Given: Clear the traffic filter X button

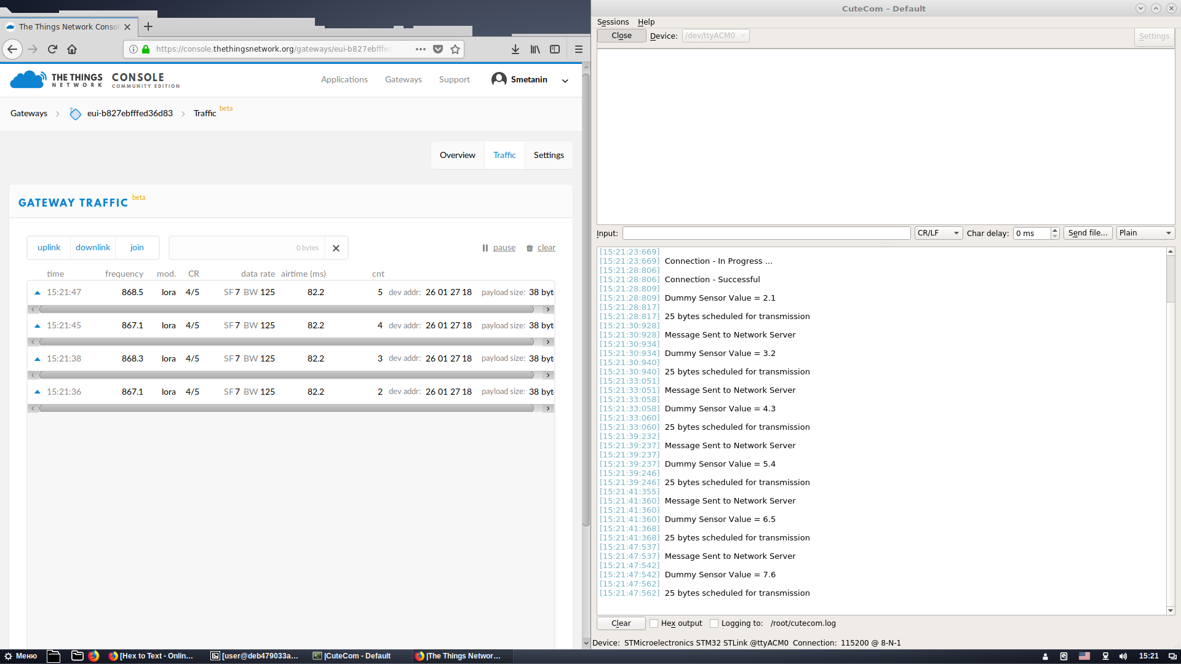Looking at the screenshot, I should tap(336, 248).
